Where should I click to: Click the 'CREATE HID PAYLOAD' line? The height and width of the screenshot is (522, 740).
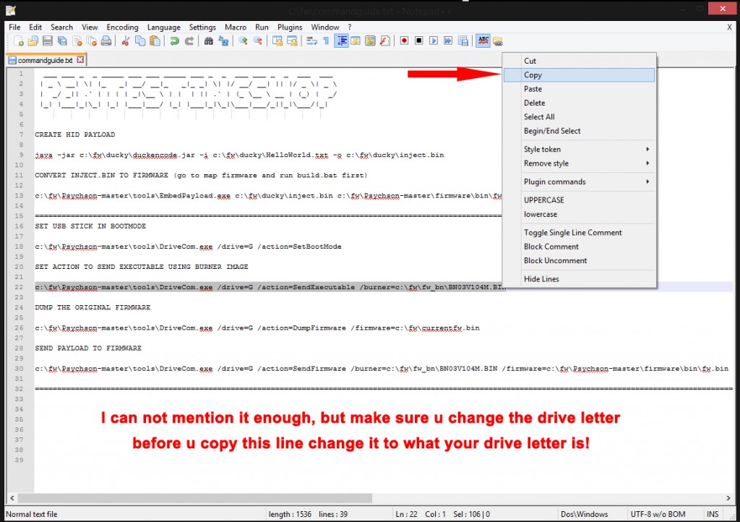tap(75, 134)
